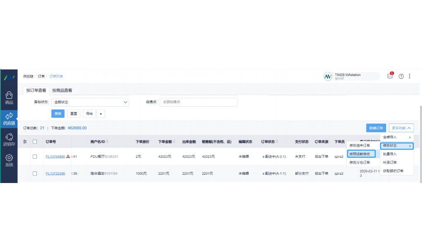Open the 集包状态 全部状态 dropdown
This screenshot has width=422, height=252.
tap(90, 102)
